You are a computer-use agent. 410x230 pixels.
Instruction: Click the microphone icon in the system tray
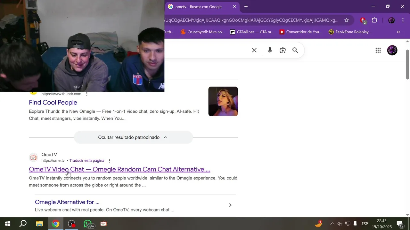pyautogui.click(x=355, y=224)
